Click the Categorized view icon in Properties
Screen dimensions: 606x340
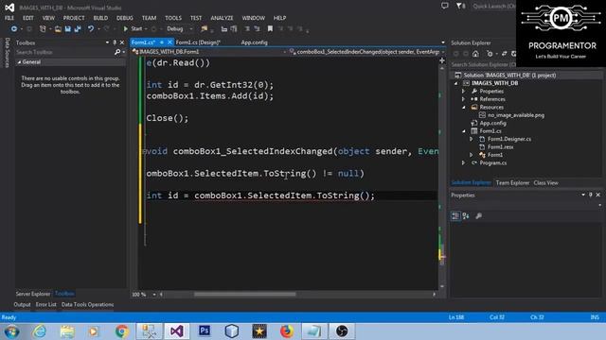coord(455,216)
